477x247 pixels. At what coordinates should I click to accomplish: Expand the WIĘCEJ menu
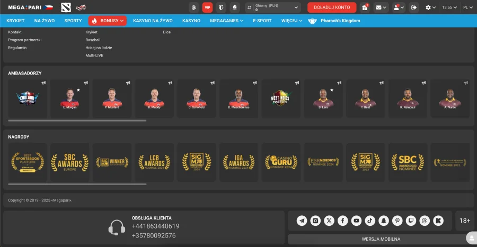[x=291, y=21]
